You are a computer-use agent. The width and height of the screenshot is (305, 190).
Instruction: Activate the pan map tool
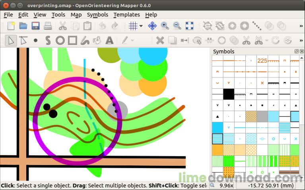(152, 26)
